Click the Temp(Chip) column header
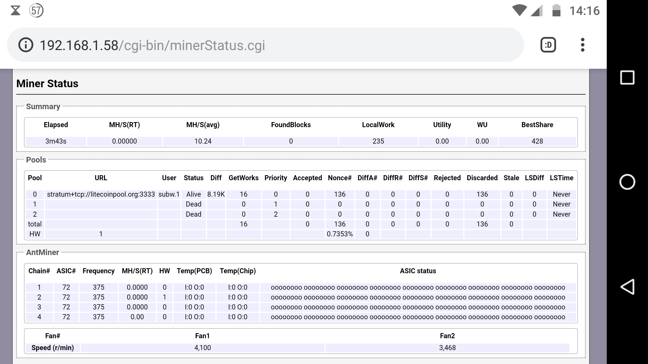Screen dimensions: 648x364 point(238,271)
